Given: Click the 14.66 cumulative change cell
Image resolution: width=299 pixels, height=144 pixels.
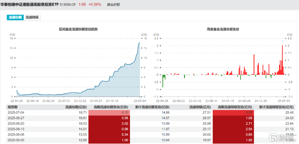Looking at the screenshot, I should 166,113.
